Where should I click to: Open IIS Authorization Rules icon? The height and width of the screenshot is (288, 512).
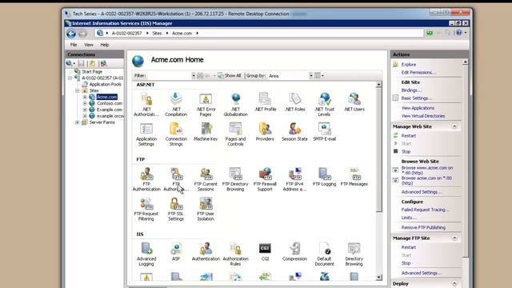pyautogui.click(x=235, y=254)
